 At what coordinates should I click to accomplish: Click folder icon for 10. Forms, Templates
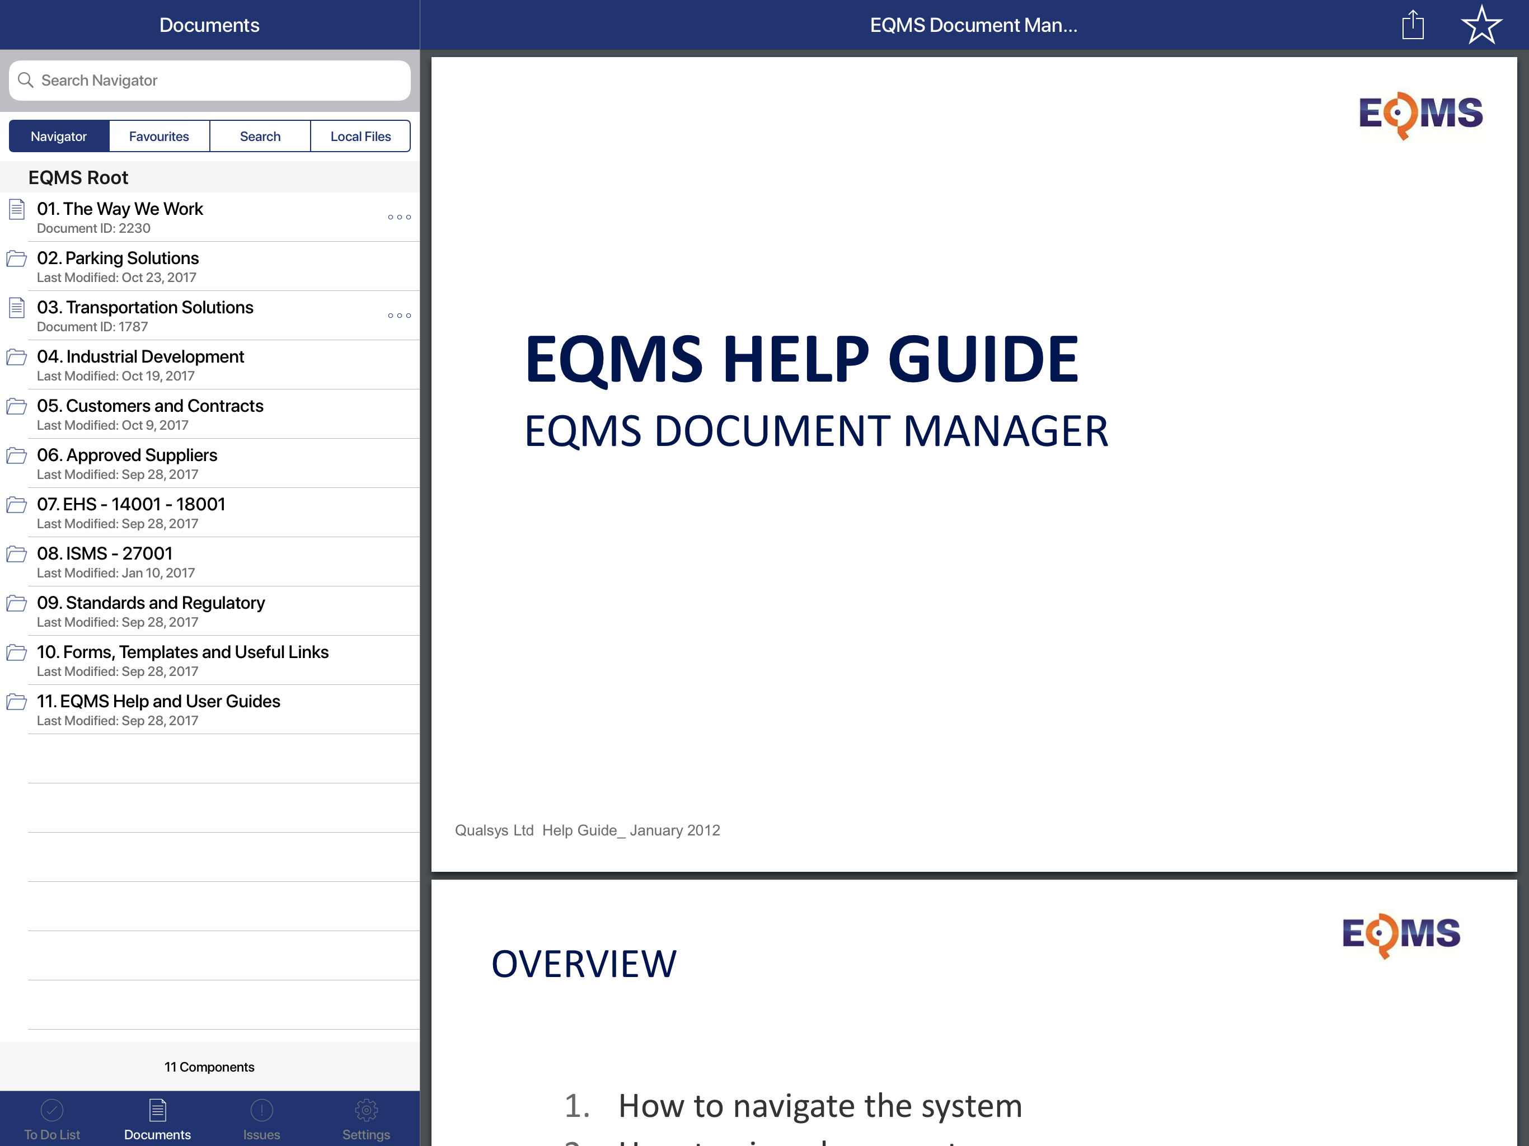pos(17,652)
